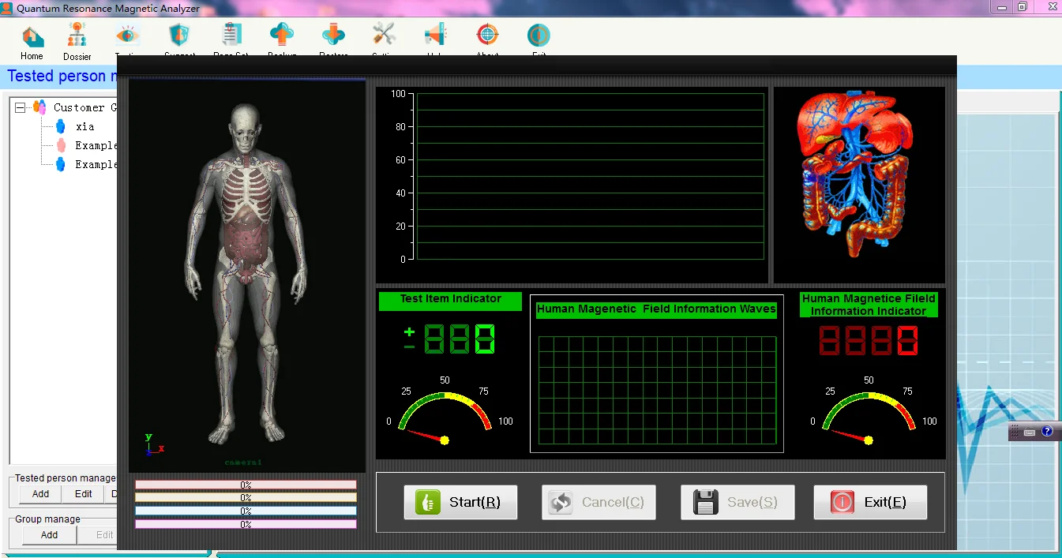The width and height of the screenshot is (1062, 558).
Task: Click Edit under Tested person manage
Action: (x=84, y=494)
